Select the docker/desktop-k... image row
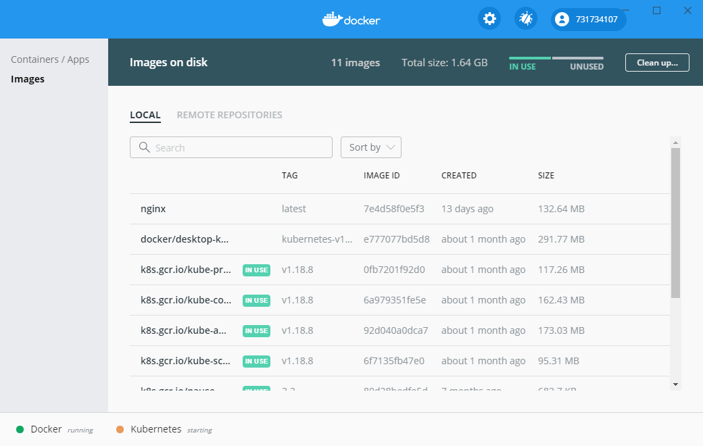The width and height of the screenshot is (703, 446). click(399, 239)
